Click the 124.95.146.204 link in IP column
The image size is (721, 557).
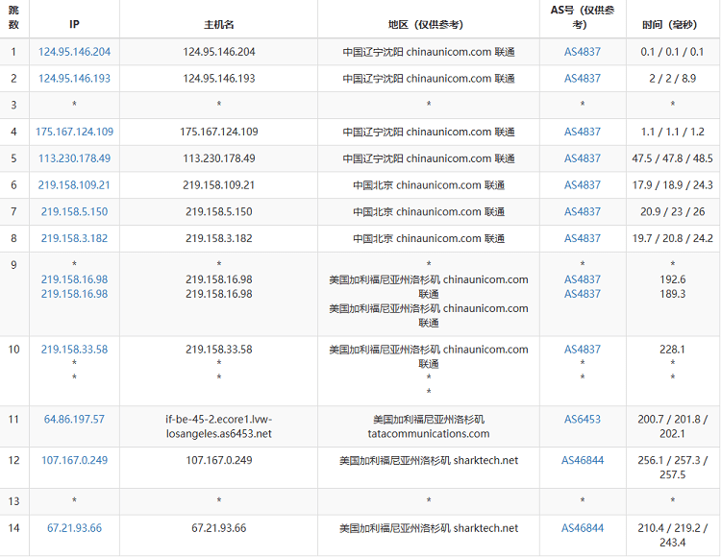[74, 52]
